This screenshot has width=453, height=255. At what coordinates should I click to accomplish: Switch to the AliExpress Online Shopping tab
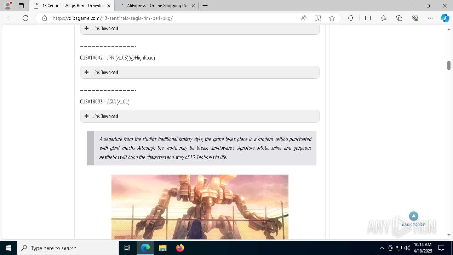(x=157, y=6)
